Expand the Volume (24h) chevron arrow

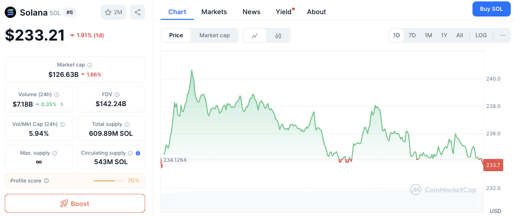pos(62,104)
